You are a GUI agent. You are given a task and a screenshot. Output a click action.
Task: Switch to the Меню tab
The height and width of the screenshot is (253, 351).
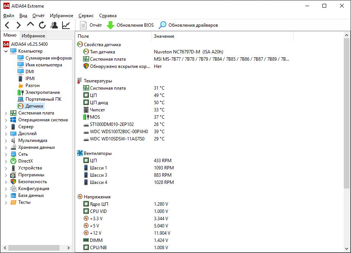coord(10,35)
